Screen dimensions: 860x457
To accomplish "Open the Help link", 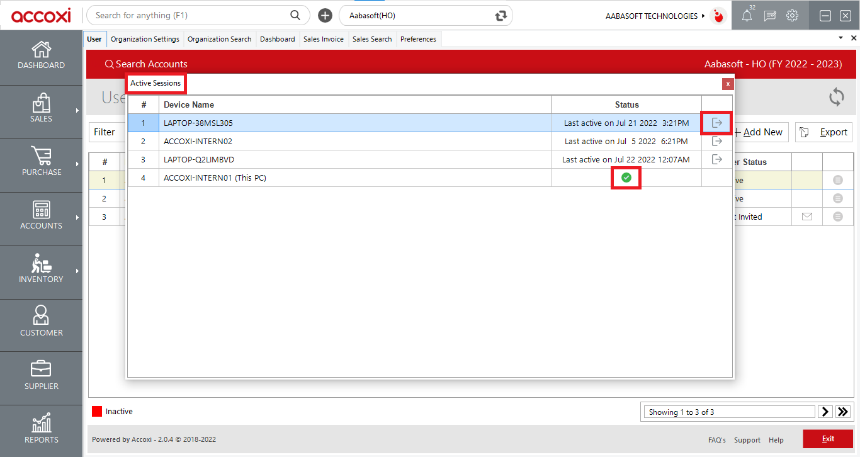I will pos(776,440).
